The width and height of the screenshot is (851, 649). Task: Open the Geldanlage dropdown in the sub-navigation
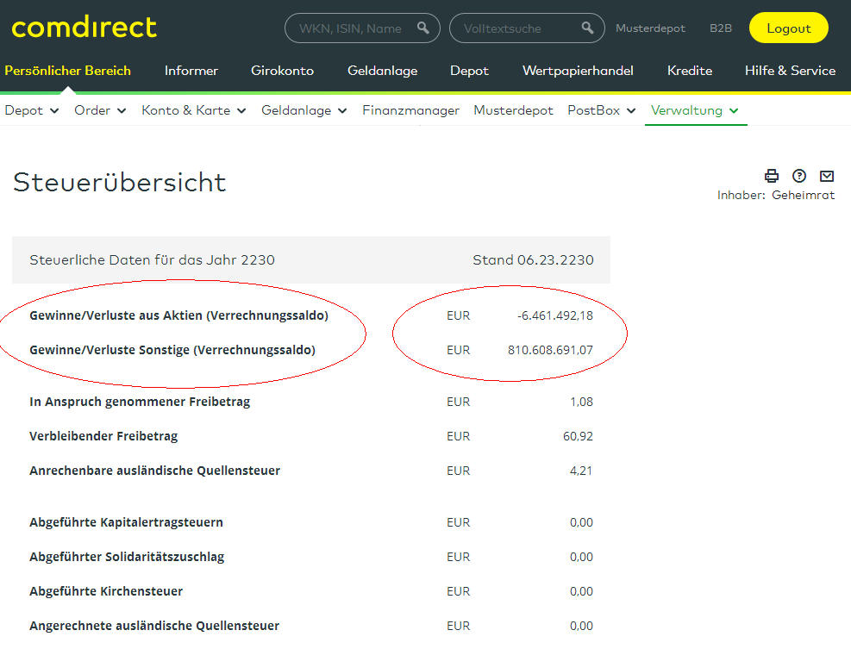pyautogui.click(x=303, y=110)
